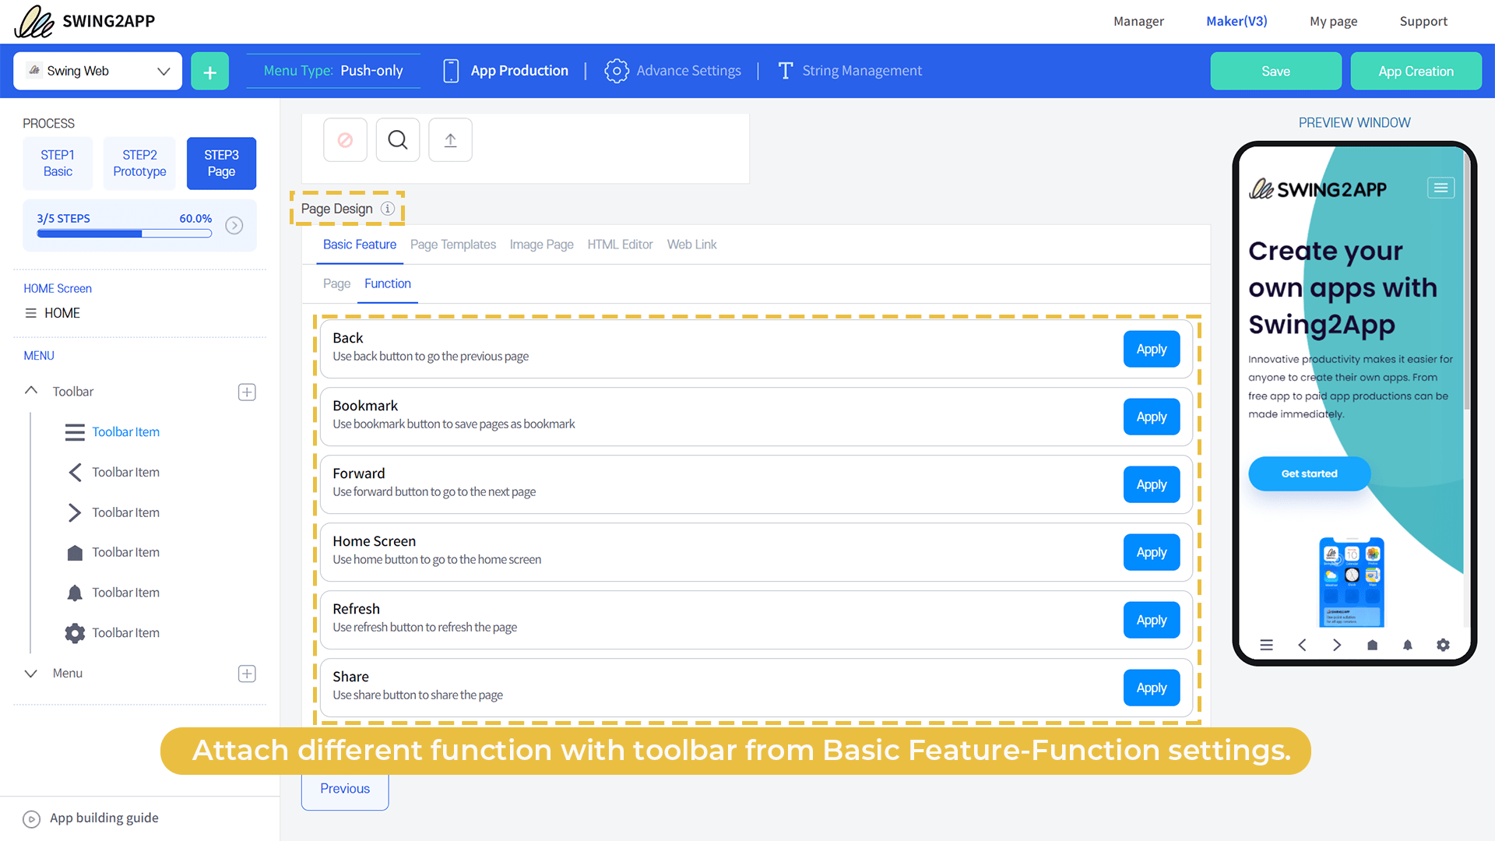Collapse the Toolbar tree section
The image size is (1495, 841).
click(x=31, y=391)
